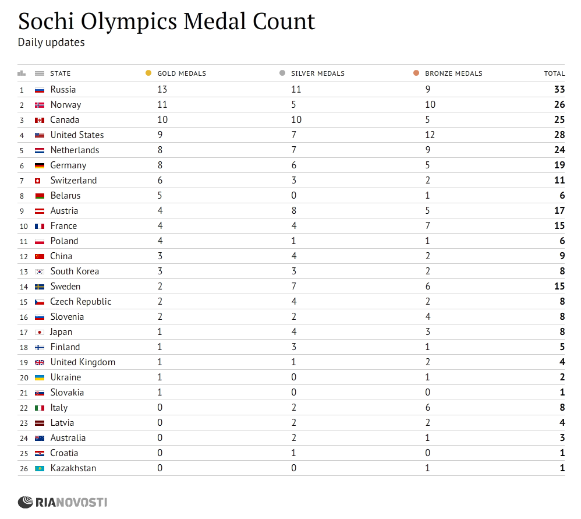Click the Japan flag icon
The width and height of the screenshot is (581, 519).
[40, 332]
